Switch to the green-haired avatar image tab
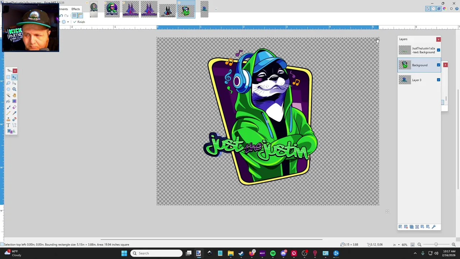Viewport: 460px width, 259px height. click(112, 9)
